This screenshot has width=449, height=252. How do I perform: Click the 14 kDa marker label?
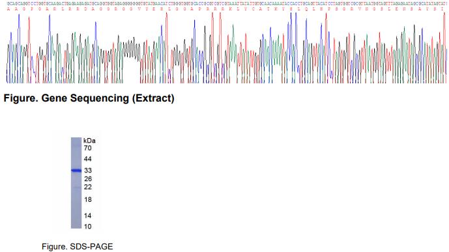tap(88, 216)
